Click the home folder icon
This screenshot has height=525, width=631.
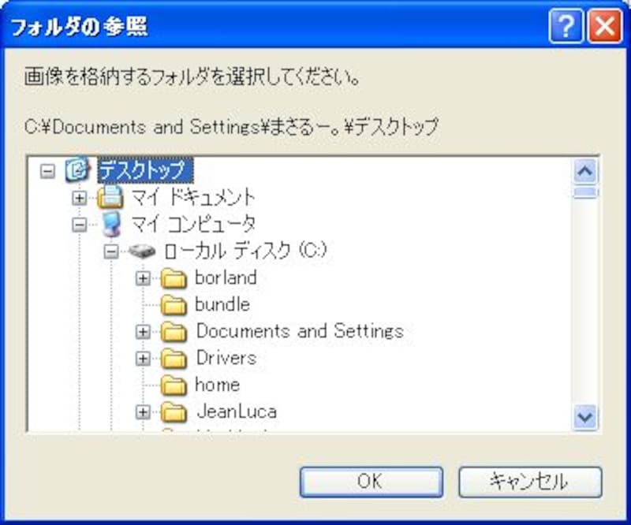tap(173, 385)
